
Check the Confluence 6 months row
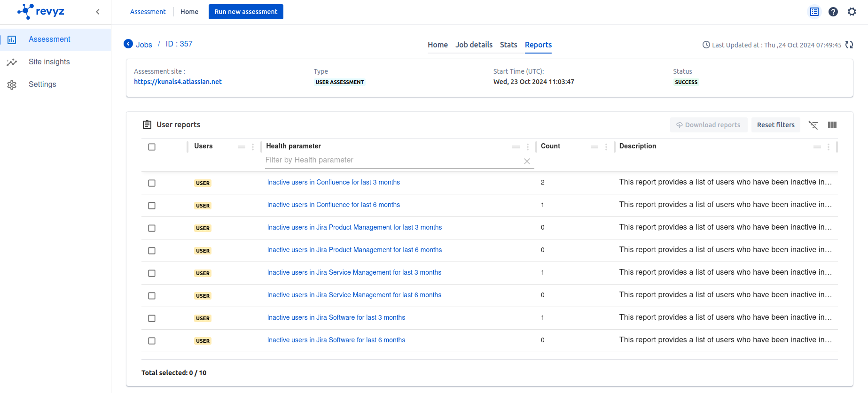pos(152,206)
